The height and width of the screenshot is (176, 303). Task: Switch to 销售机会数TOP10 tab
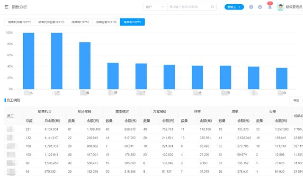[x=20, y=22]
